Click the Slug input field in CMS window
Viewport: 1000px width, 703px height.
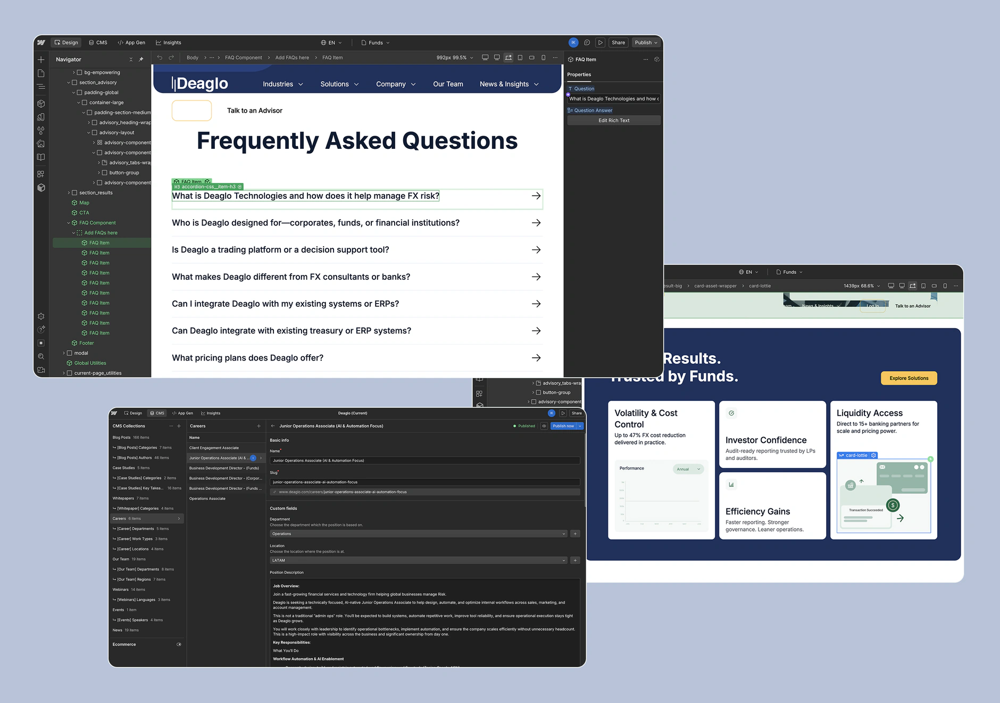coord(424,482)
